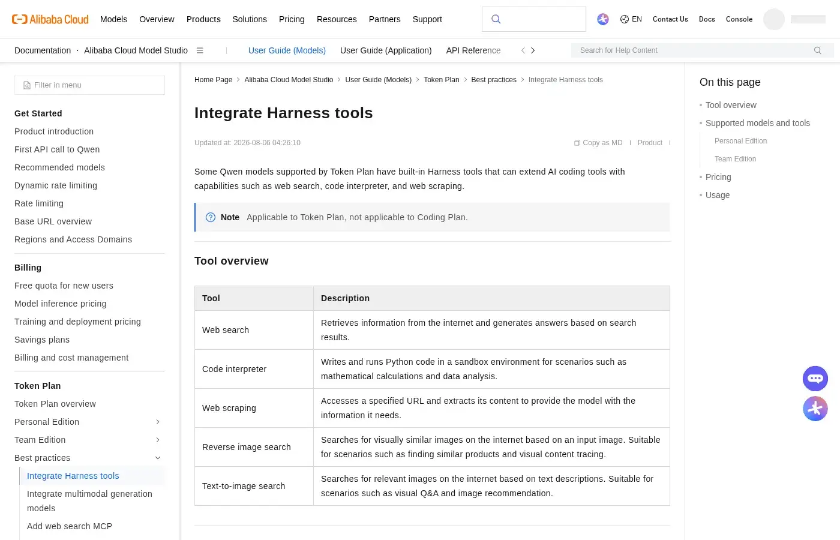840x540 pixels.
Task: Open the Pricing top menu
Action: point(292,19)
